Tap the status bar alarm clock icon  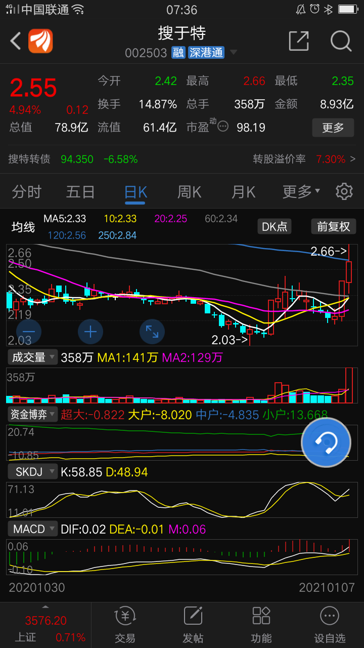point(314,9)
